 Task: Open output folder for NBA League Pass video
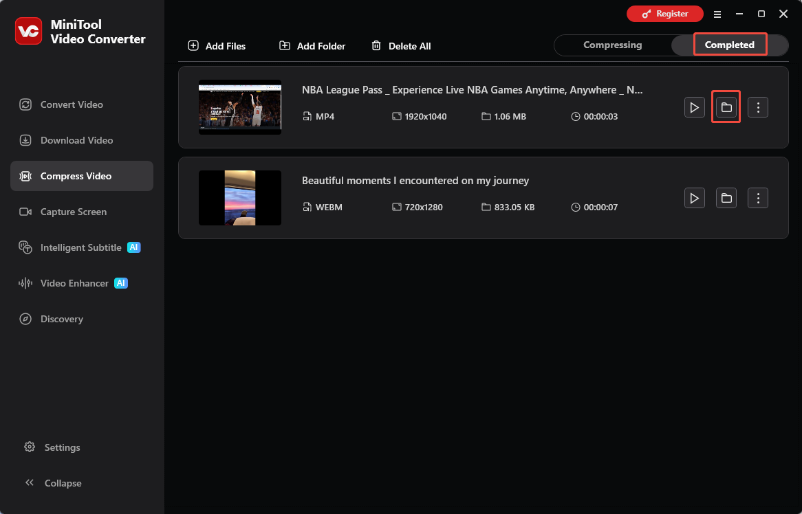pos(726,107)
